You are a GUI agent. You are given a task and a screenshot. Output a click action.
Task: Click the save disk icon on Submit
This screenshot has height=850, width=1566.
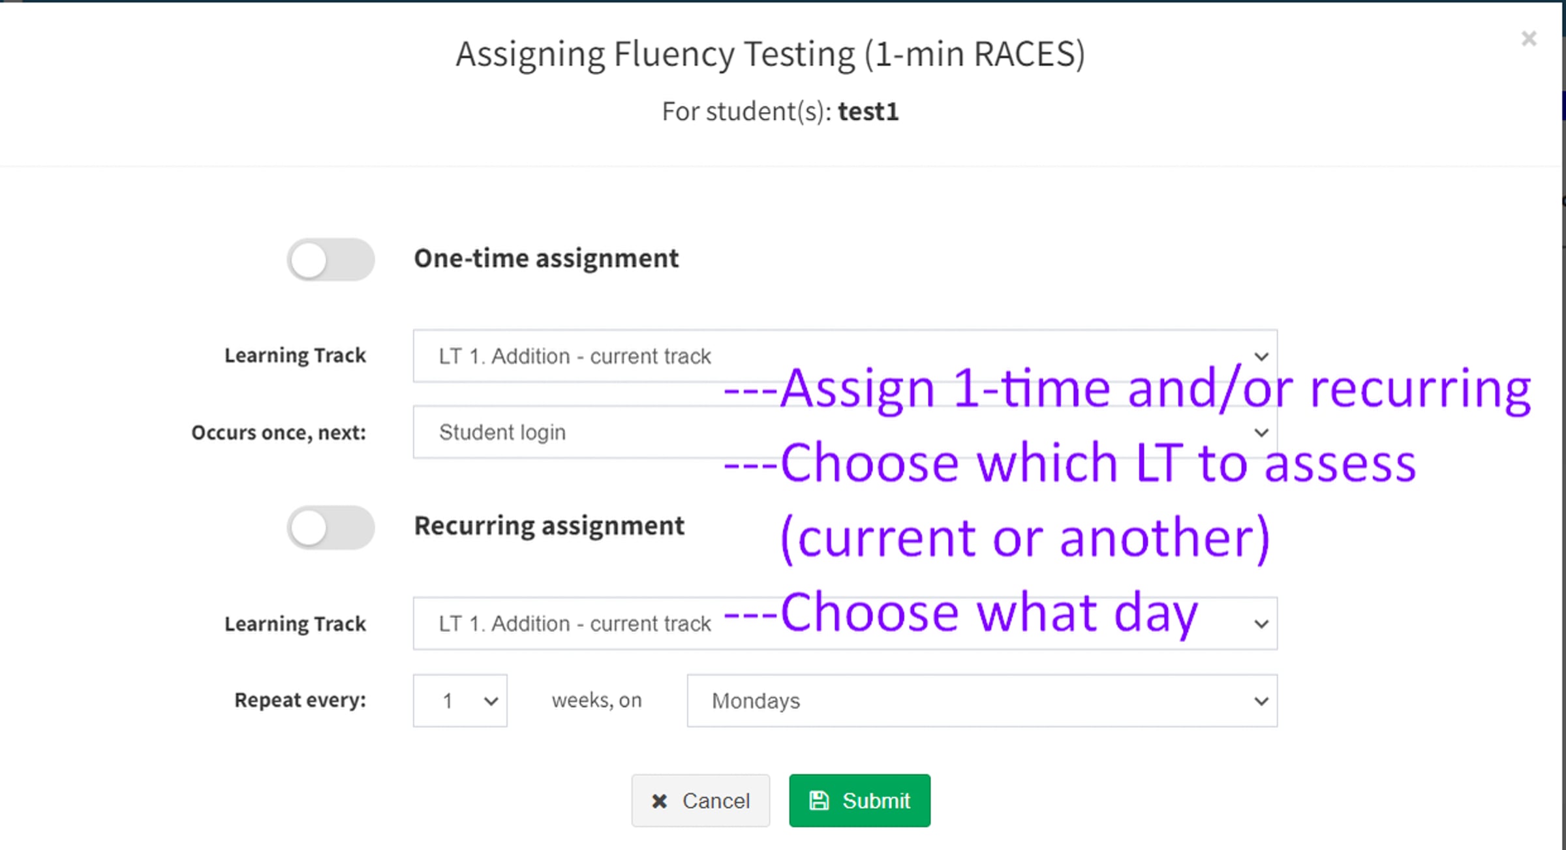coord(819,800)
